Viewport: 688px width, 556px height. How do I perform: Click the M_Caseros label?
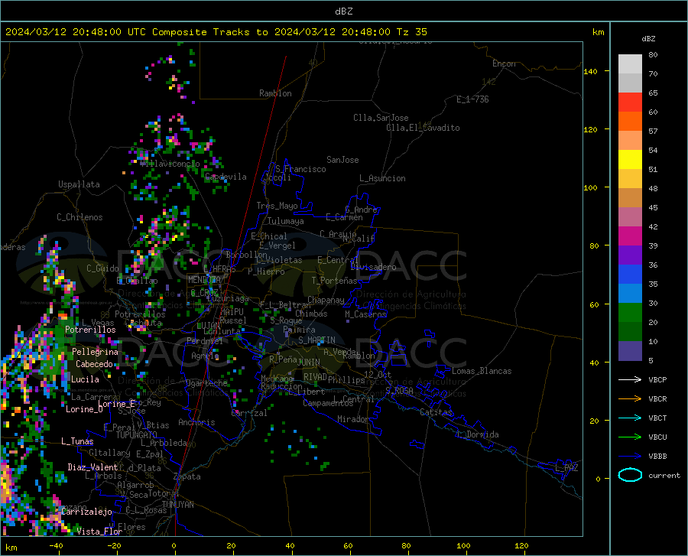point(365,314)
